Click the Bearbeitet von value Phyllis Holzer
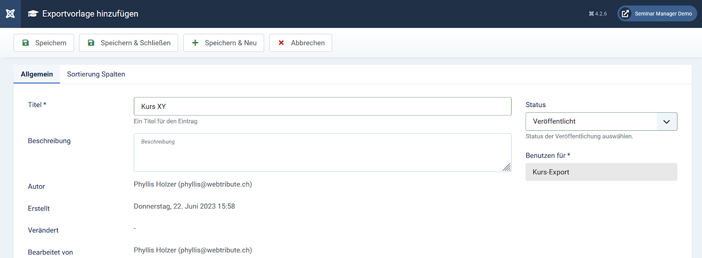Viewport: 702px width, 258px height. [x=193, y=250]
